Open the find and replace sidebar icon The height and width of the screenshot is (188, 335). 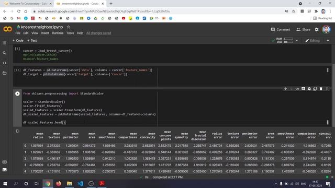pos(4,53)
